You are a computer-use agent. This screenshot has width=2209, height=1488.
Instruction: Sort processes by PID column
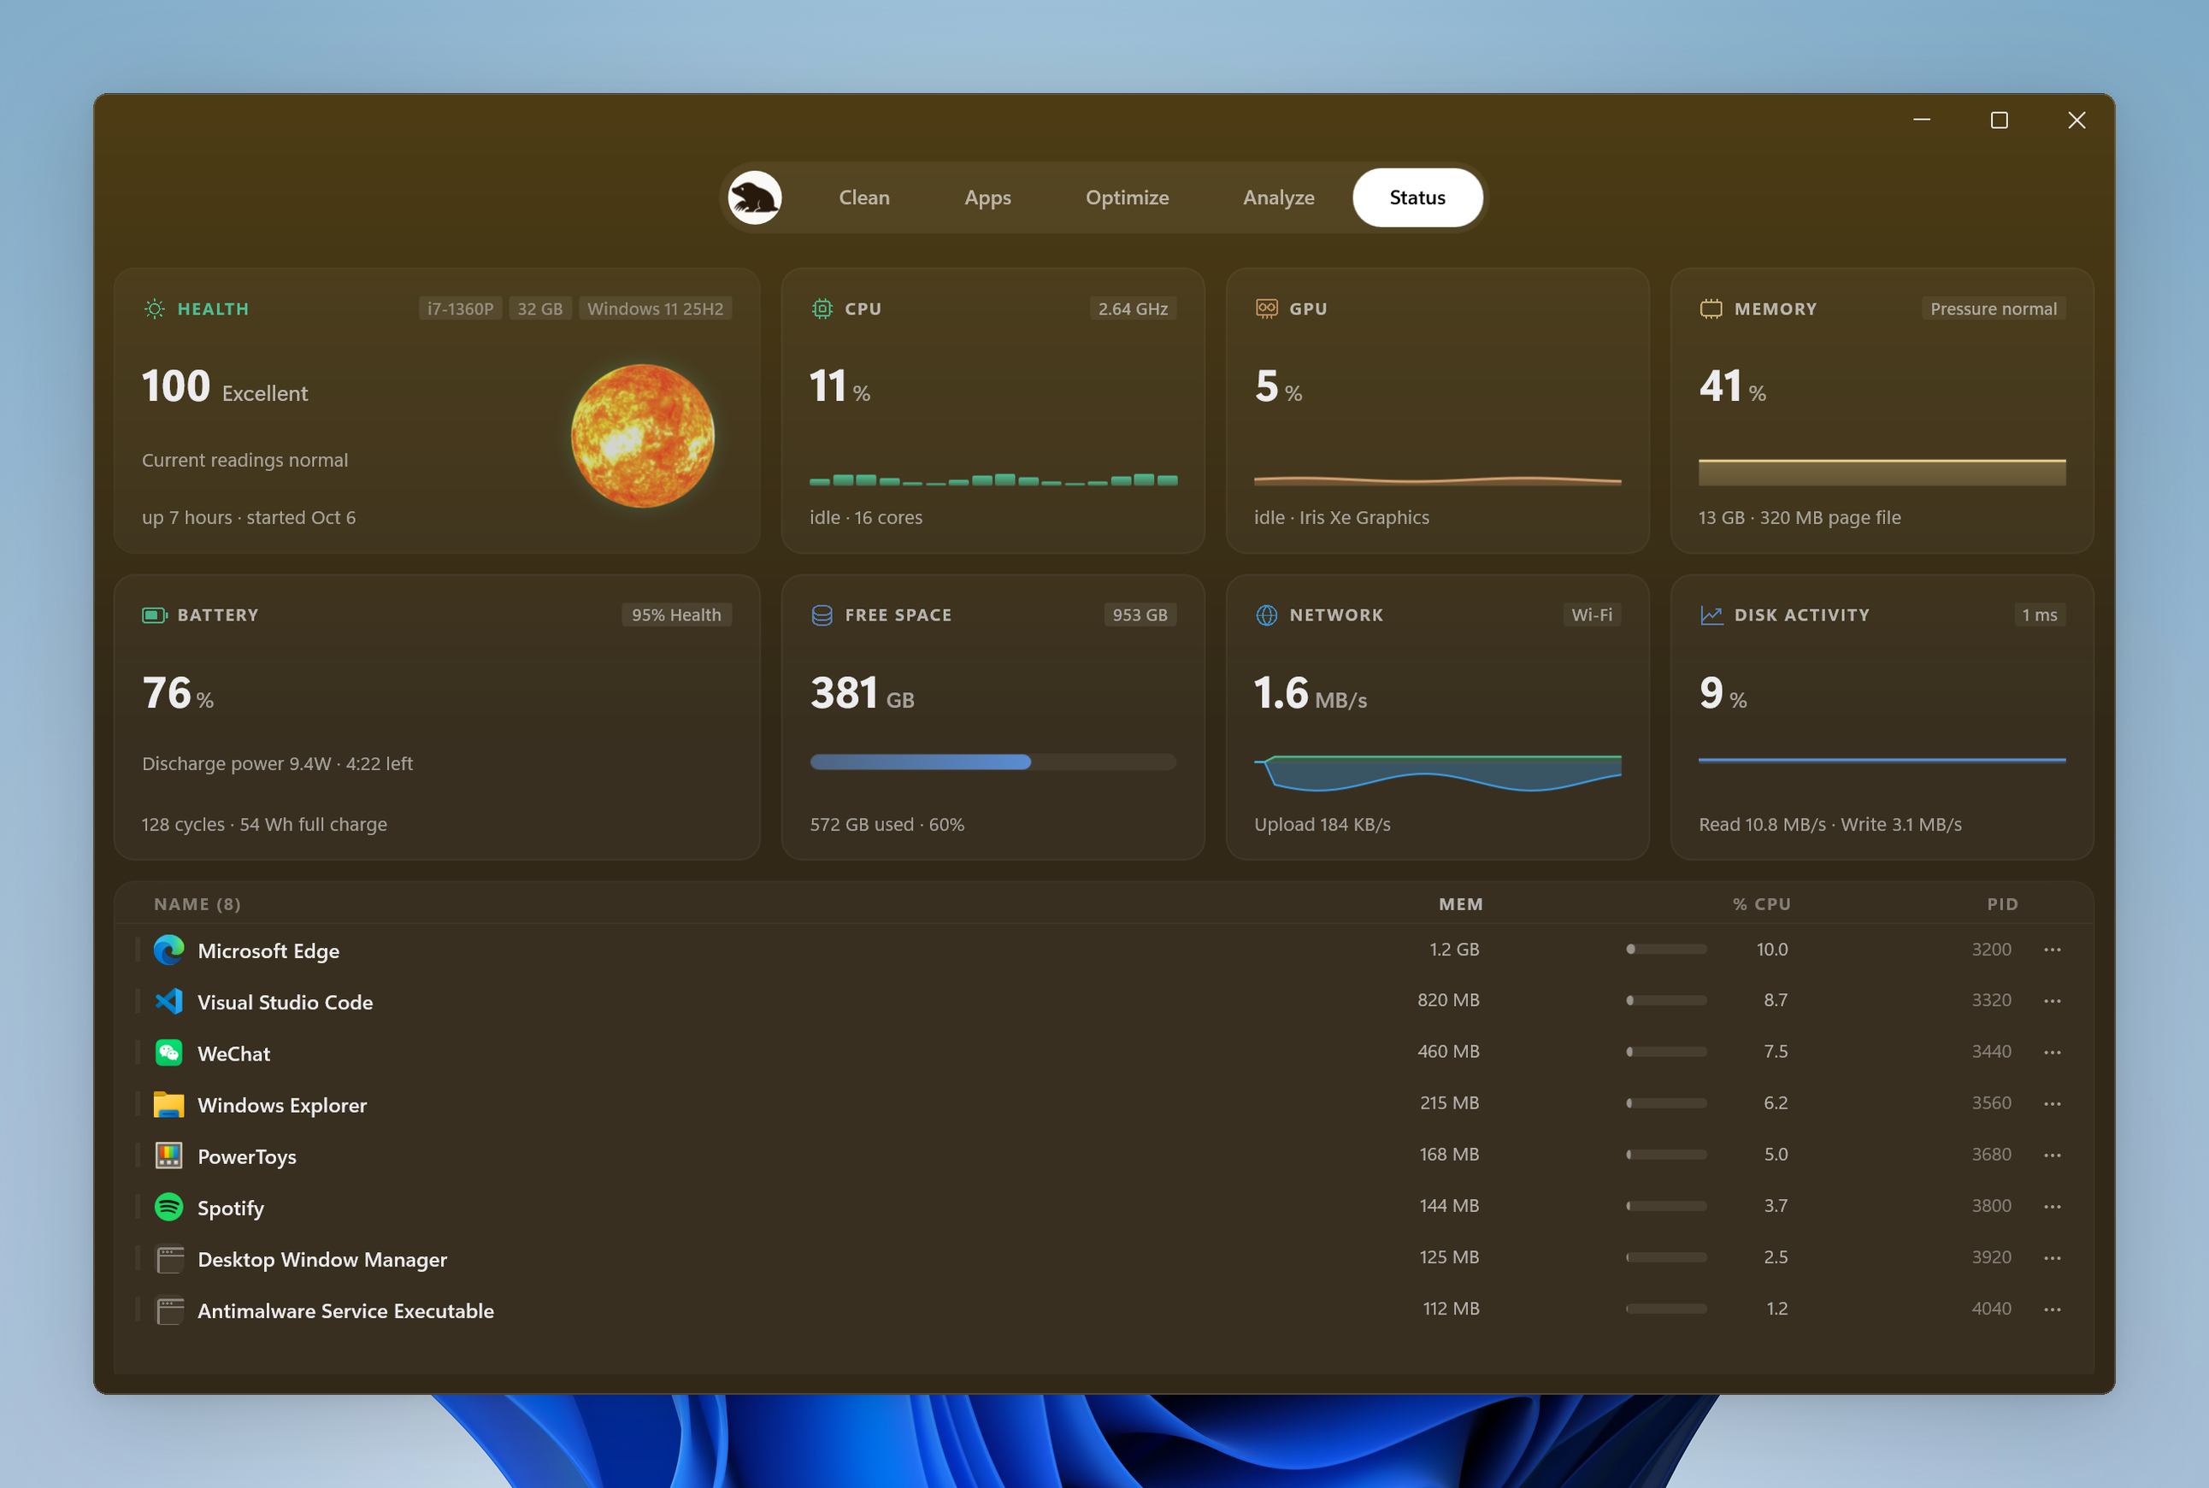pos(2002,903)
